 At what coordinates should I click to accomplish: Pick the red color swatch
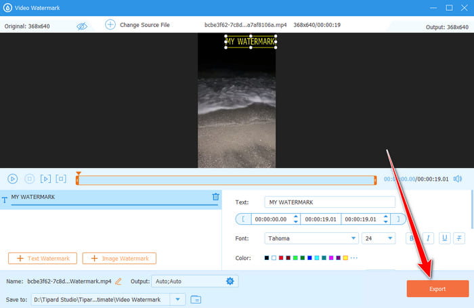(x=281, y=258)
